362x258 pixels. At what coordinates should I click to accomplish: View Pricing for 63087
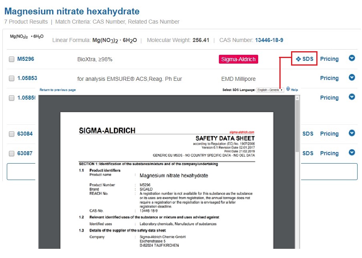tap(329, 154)
